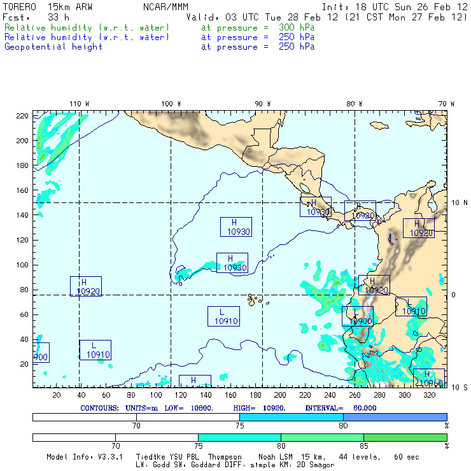The width and height of the screenshot is (471, 471).
Task: Click the '90 W' longitude label
Action: [263, 104]
